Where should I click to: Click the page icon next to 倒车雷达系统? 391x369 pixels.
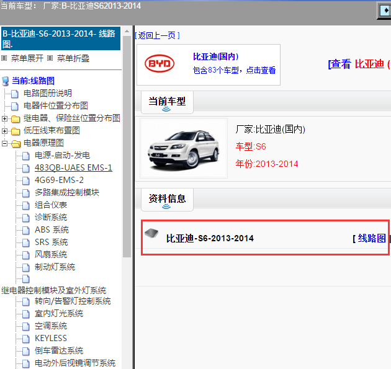(26, 351)
